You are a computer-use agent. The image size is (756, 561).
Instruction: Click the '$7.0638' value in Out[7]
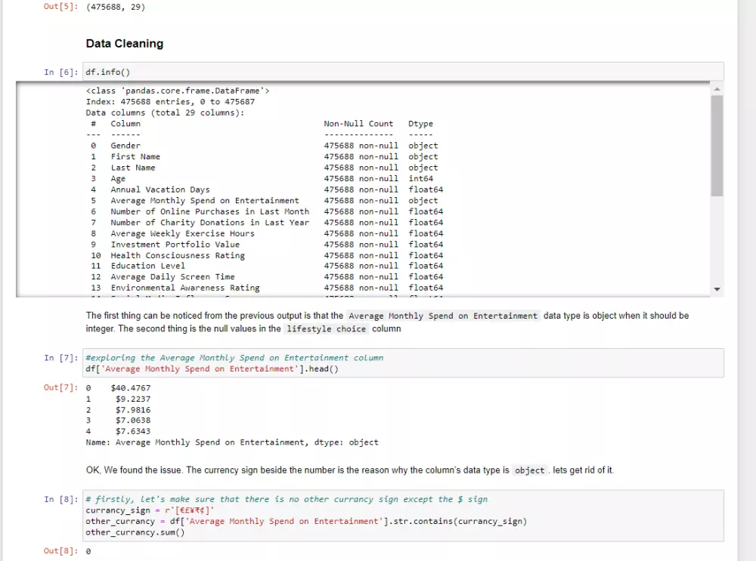(x=132, y=421)
